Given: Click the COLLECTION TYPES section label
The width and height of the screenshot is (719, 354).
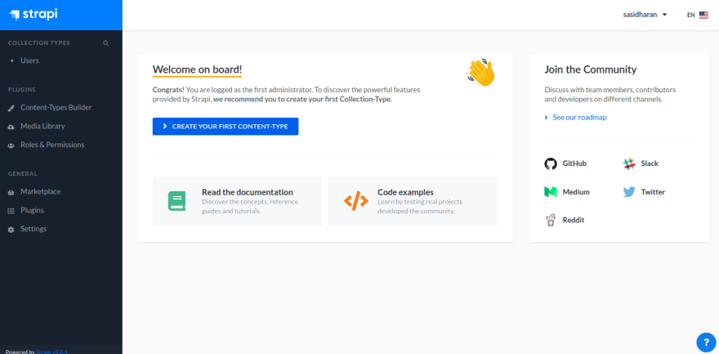Looking at the screenshot, I should pos(39,43).
